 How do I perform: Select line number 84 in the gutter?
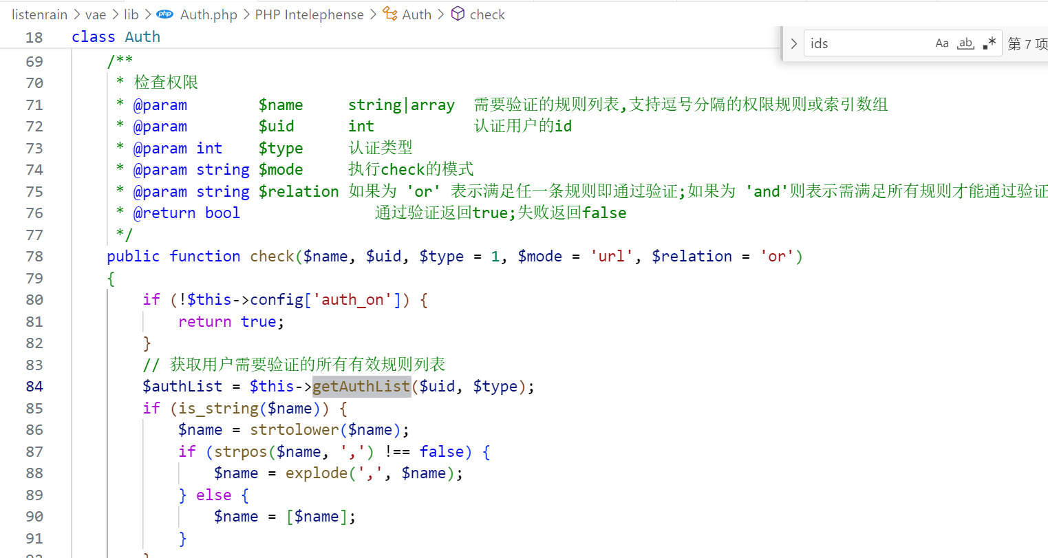[x=34, y=387]
